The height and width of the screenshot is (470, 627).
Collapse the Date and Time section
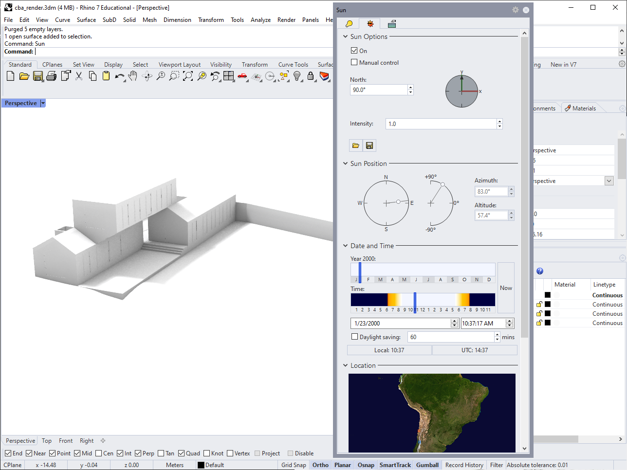click(345, 246)
